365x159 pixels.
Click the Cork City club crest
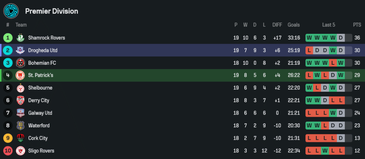(20, 138)
